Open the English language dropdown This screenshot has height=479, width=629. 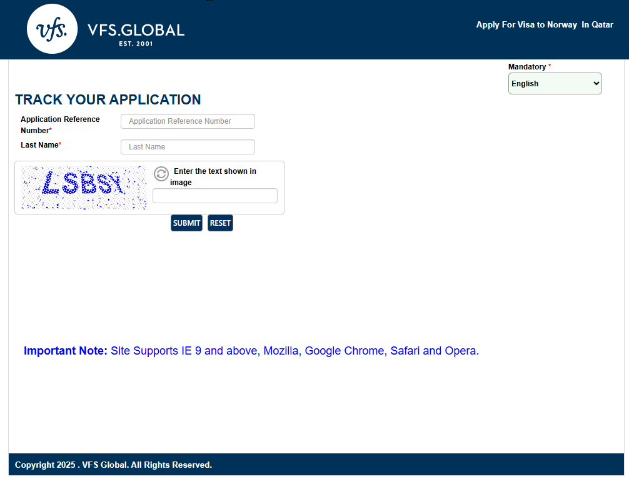tap(555, 83)
